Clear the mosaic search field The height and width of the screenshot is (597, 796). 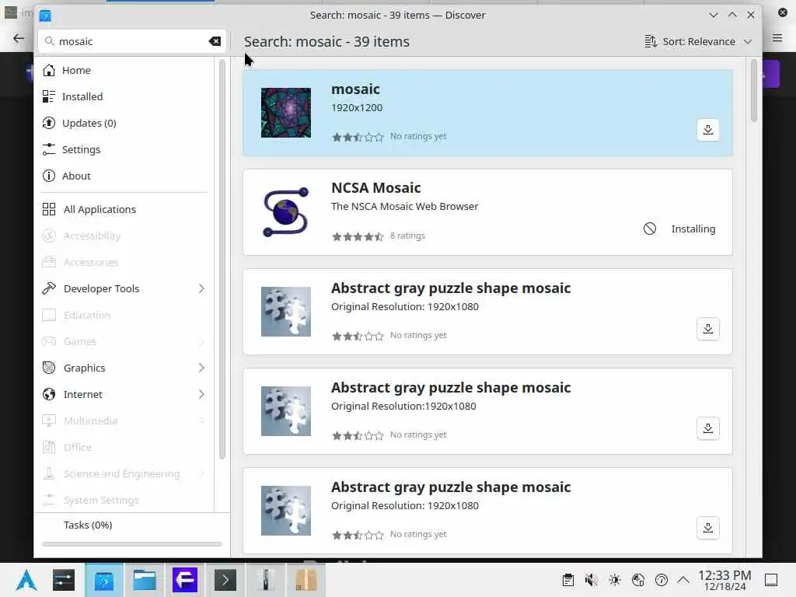[215, 41]
